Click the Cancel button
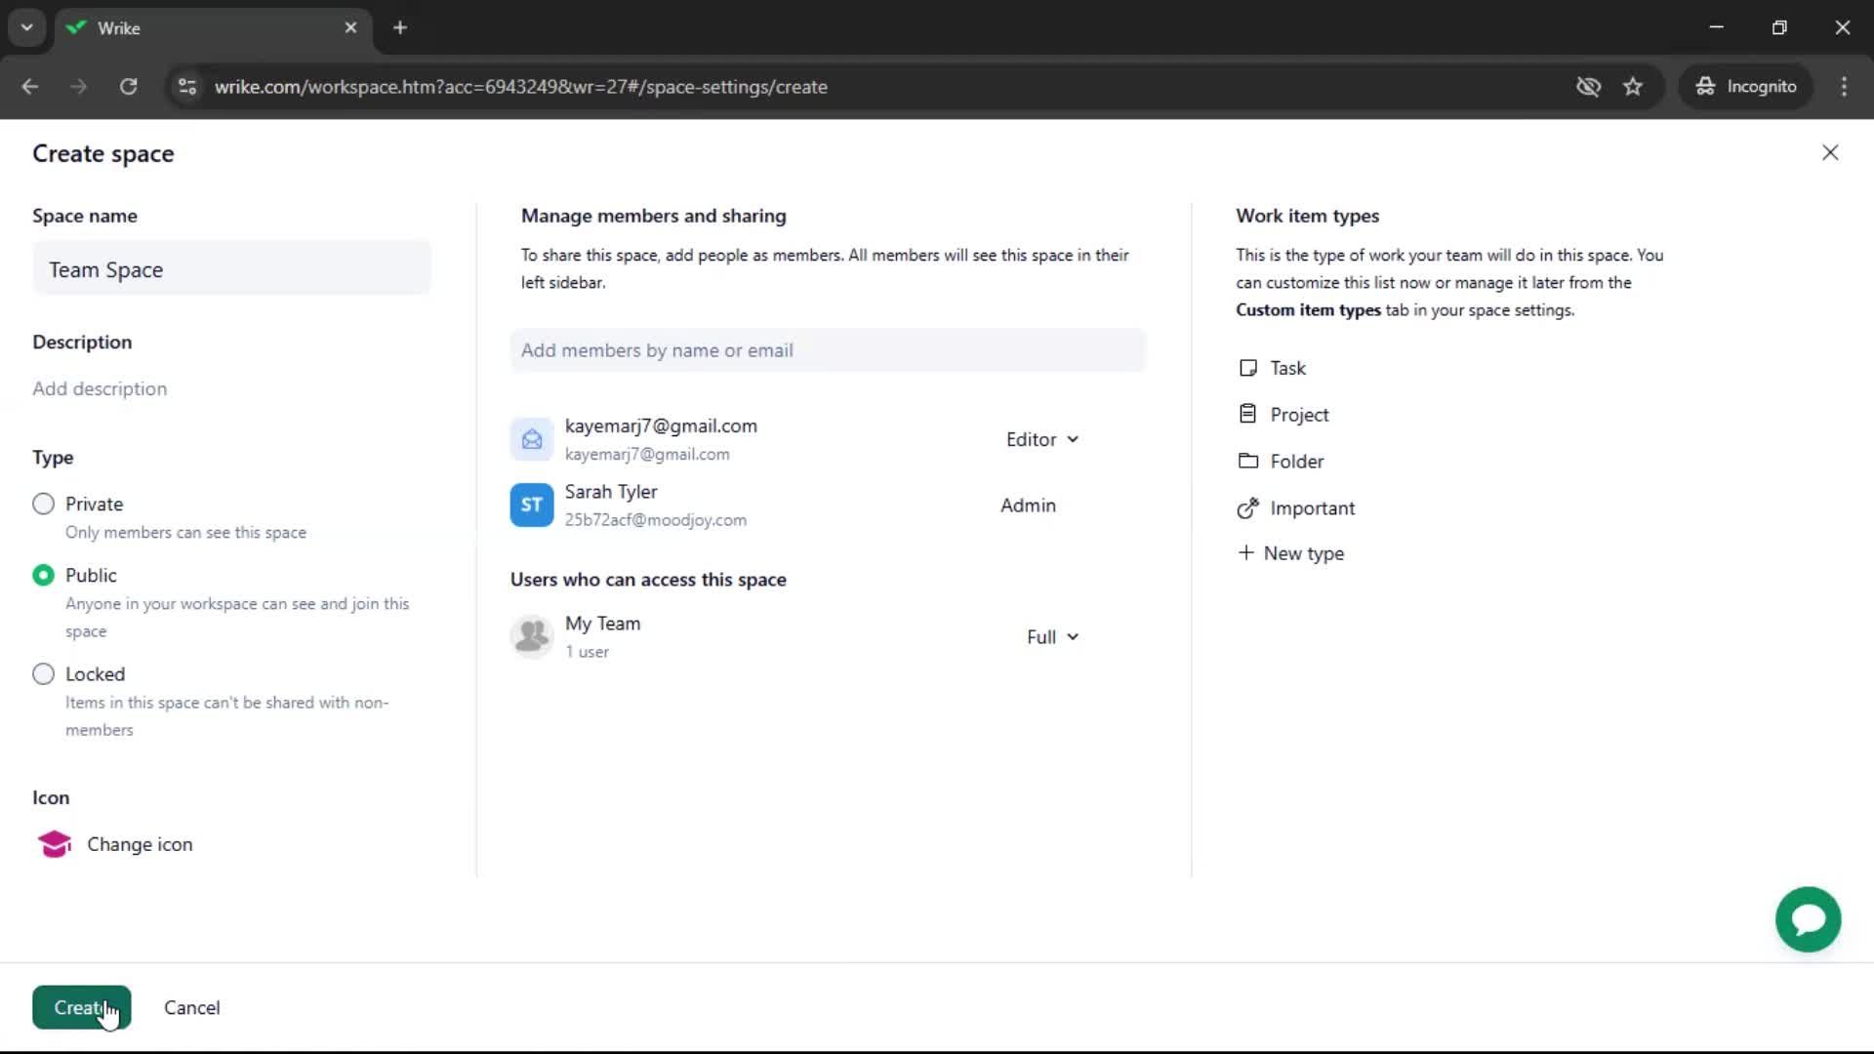Screen dimensions: 1874x1054 [191, 1007]
